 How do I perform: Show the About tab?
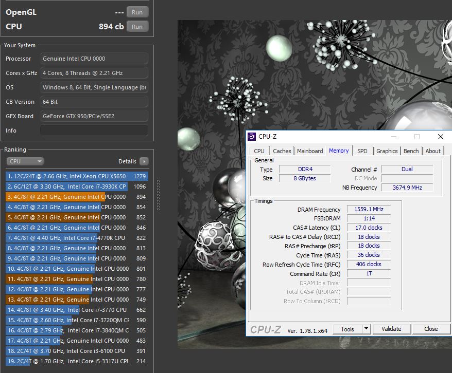(433, 151)
